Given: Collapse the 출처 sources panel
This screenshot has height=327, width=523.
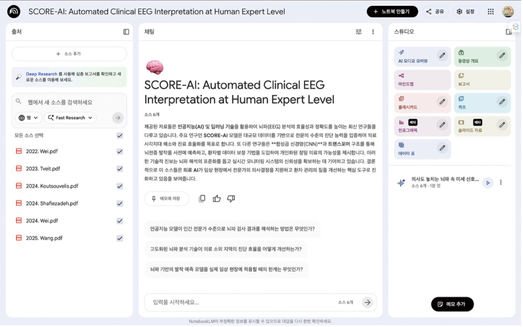Looking at the screenshot, I should (x=126, y=32).
